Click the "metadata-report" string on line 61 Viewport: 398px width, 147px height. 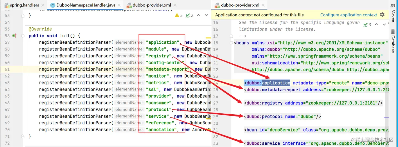[x=168, y=69]
